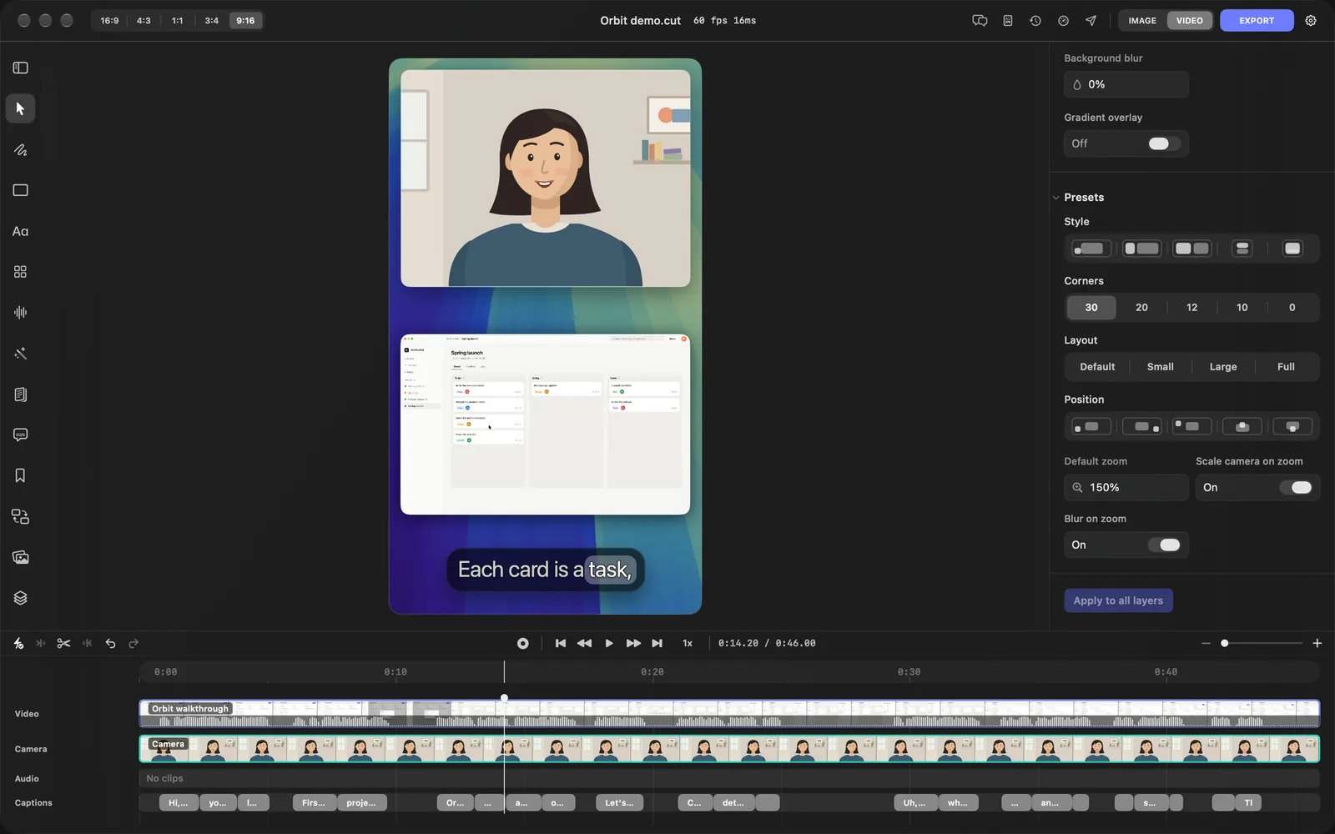The height and width of the screenshot is (834, 1335).
Task: Pick the Aa text tool
Action: click(x=21, y=231)
